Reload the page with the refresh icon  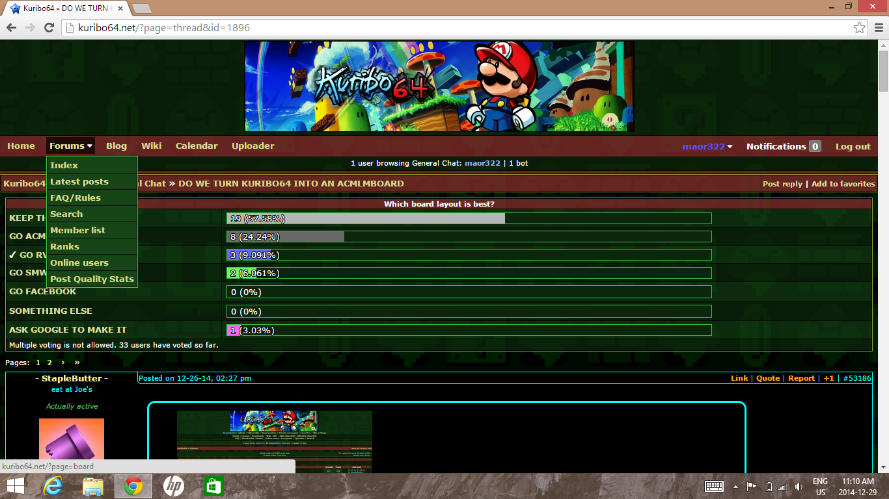[x=49, y=27]
